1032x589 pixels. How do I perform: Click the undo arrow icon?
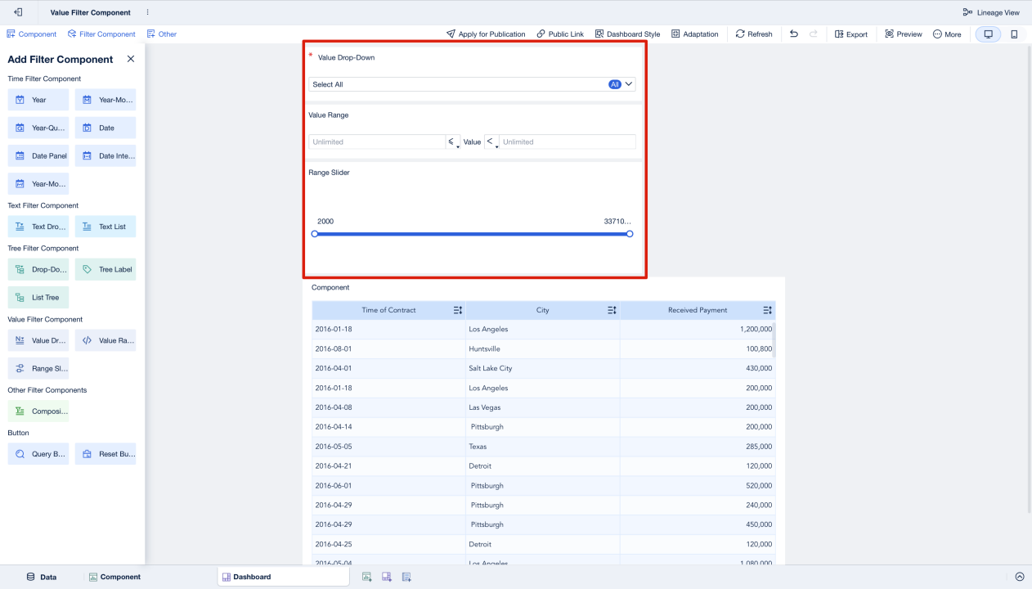point(793,34)
